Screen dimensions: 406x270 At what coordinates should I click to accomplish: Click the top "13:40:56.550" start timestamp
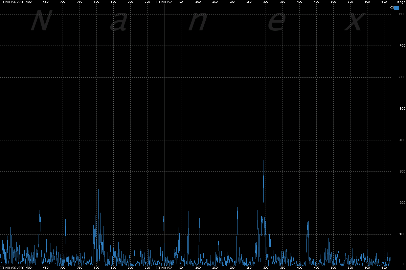pos(12,2)
